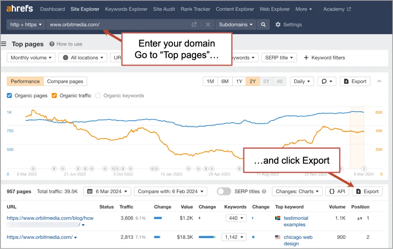The height and width of the screenshot is (249, 393).
Task: Open the https://www.orbitmedia.com/ link
Action: click(40, 237)
